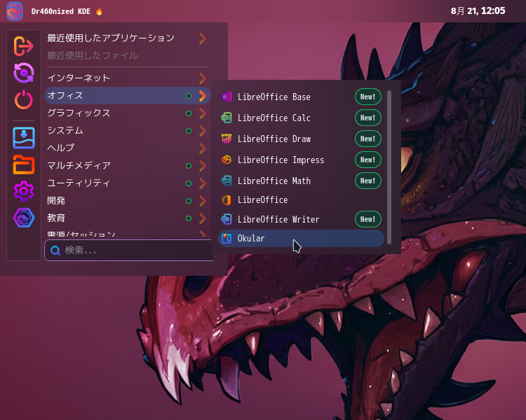Click the LibreOffice Writer icon
The height and width of the screenshot is (420, 526).
[227, 219]
